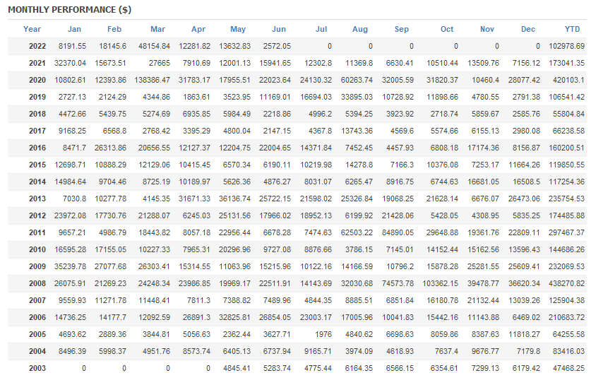The width and height of the screenshot is (603, 385).
Task: Click the Monthly Performance ($) heading
Action: [69, 10]
